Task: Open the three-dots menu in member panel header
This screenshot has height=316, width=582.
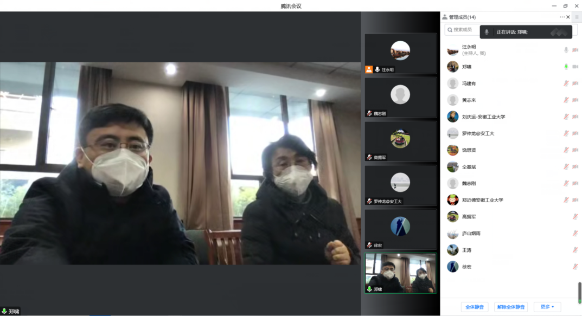Action: (x=562, y=17)
